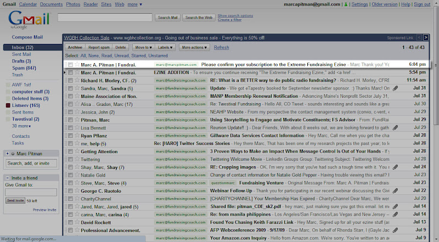Click attachment paperclip on Update email

(x=395, y=88)
